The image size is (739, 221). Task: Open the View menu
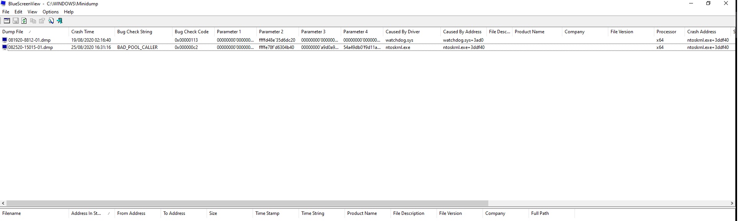point(32,12)
